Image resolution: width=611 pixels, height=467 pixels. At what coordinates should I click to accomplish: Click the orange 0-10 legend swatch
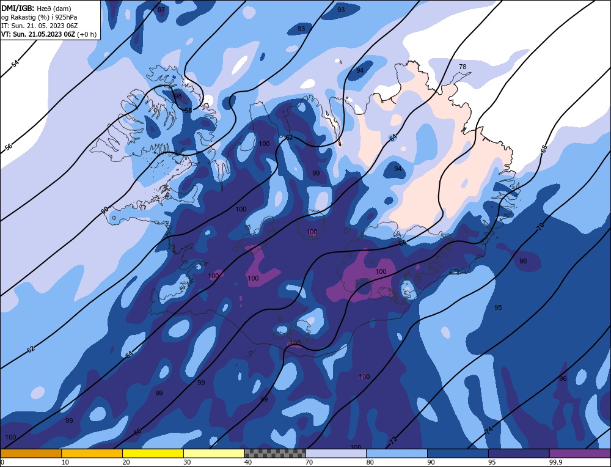pos(31,454)
